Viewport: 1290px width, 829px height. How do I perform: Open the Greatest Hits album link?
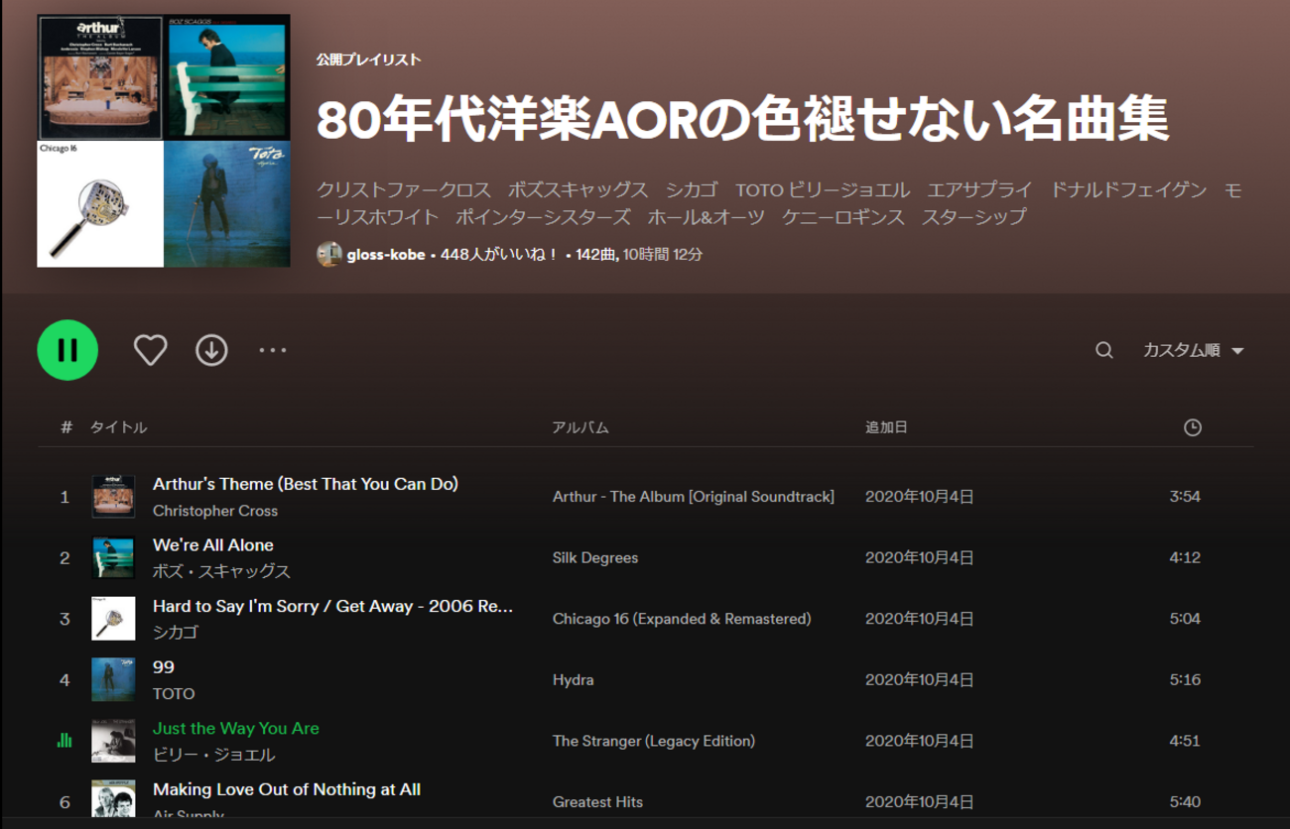[597, 802]
